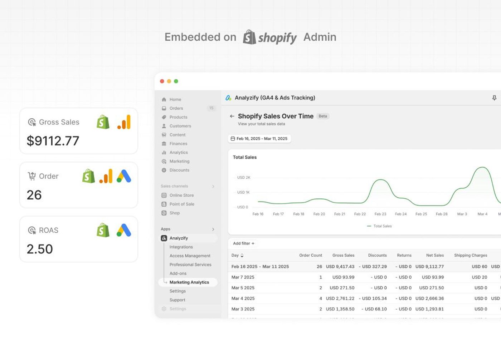The height and width of the screenshot is (356, 501).
Task: Click Shopify bag icon on ROAS card
Action: click(103, 230)
